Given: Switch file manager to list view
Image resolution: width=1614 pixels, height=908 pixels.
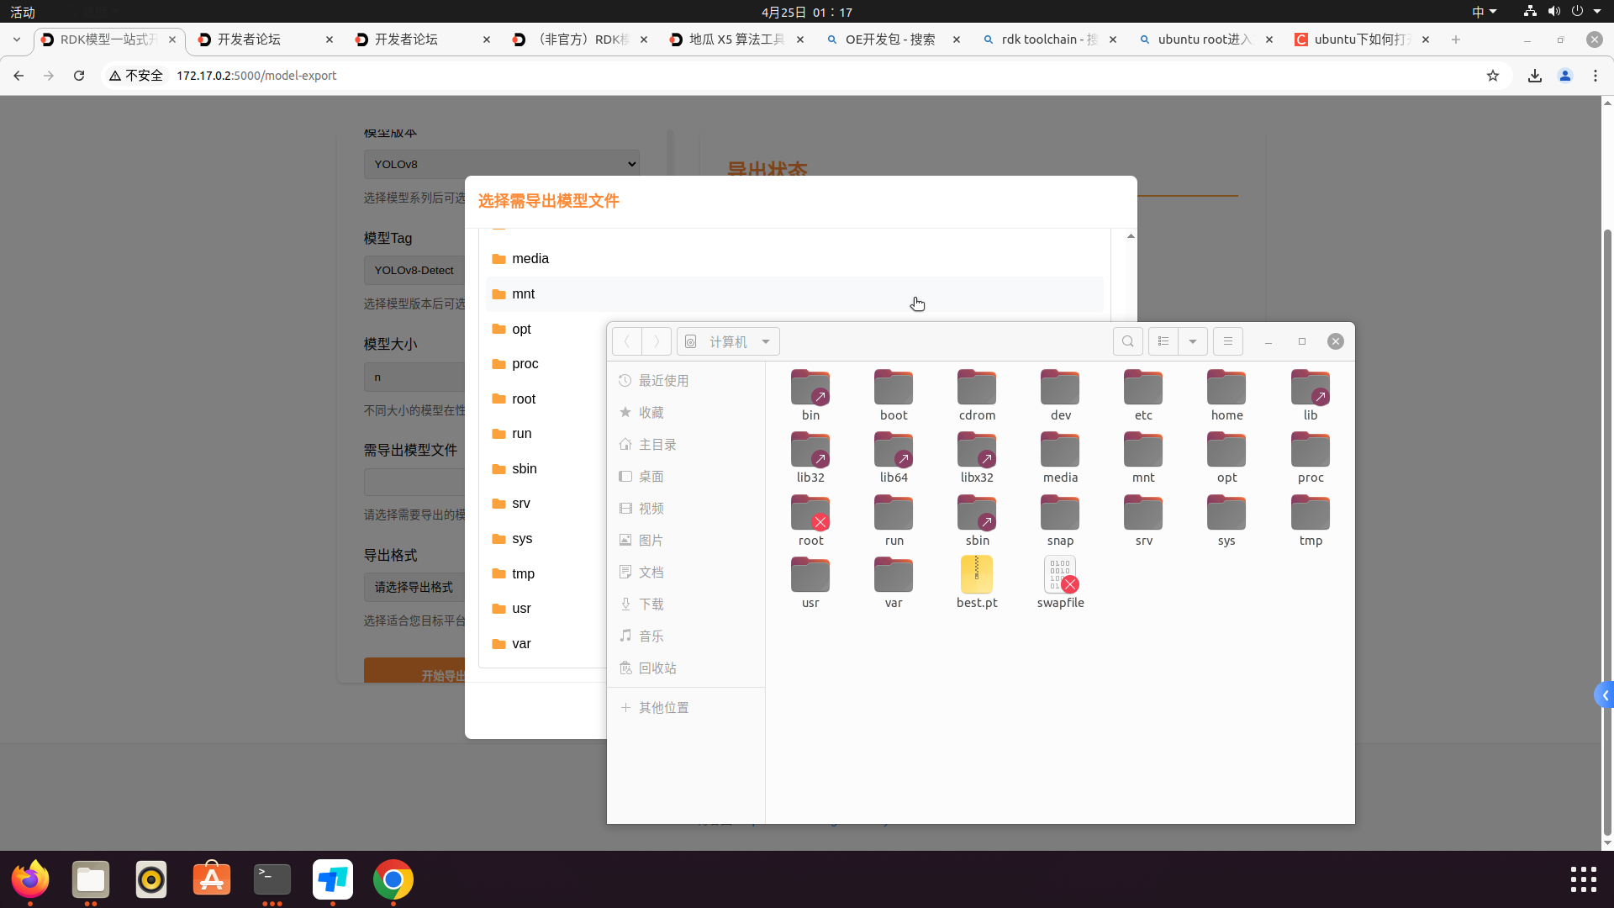Looking at the screenshot, I should tap(1163, 341).
